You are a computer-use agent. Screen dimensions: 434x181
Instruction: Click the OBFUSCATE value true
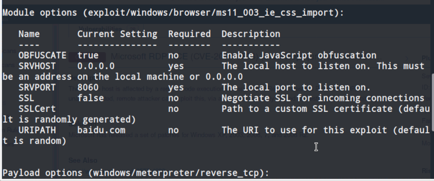point(88,55)
